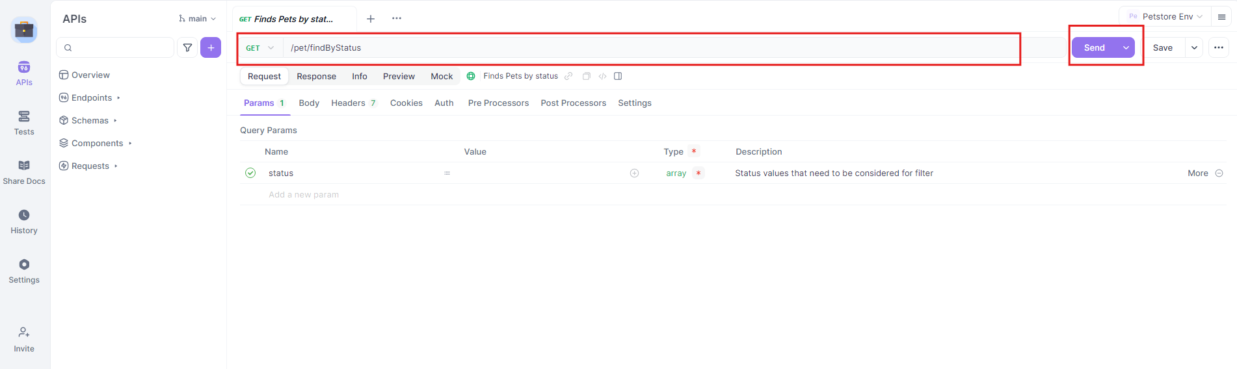Switch to the Headers tab
This screenshot has height=369, width=1237.
pyautogui.click(x=353, y=103)
